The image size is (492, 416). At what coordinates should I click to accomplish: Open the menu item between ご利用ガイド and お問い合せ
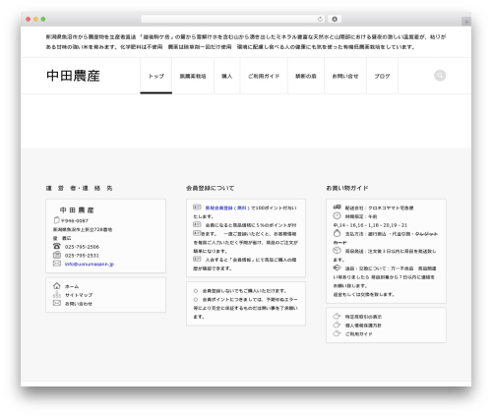[306, 76]
